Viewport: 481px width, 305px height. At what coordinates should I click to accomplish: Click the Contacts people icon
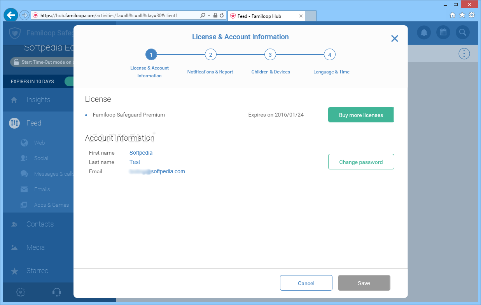point(14,224)
